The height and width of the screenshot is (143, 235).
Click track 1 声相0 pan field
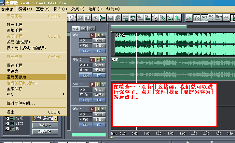(85, 45)
